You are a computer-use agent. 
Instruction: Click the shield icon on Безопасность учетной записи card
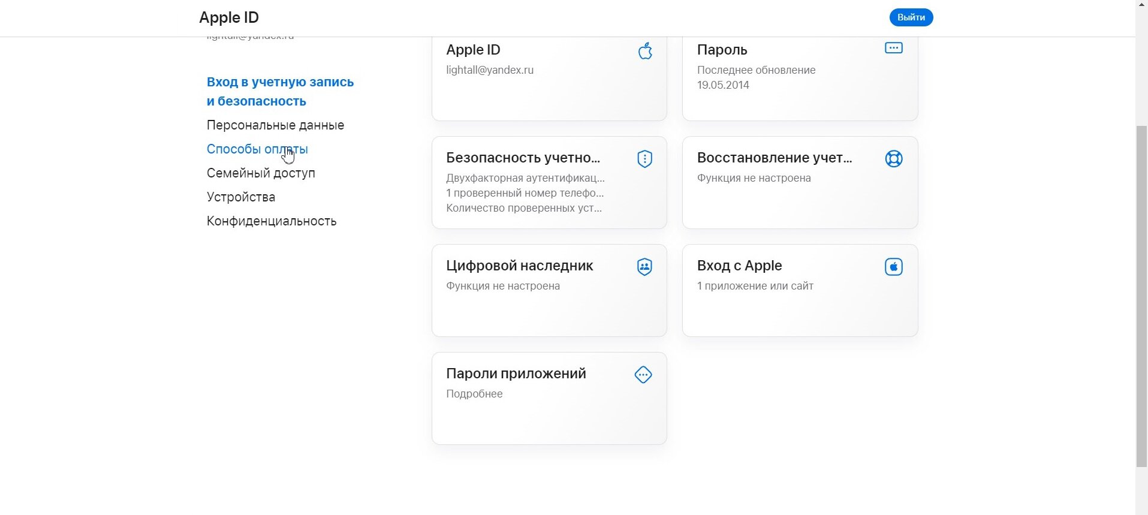(x=644, y=159)
